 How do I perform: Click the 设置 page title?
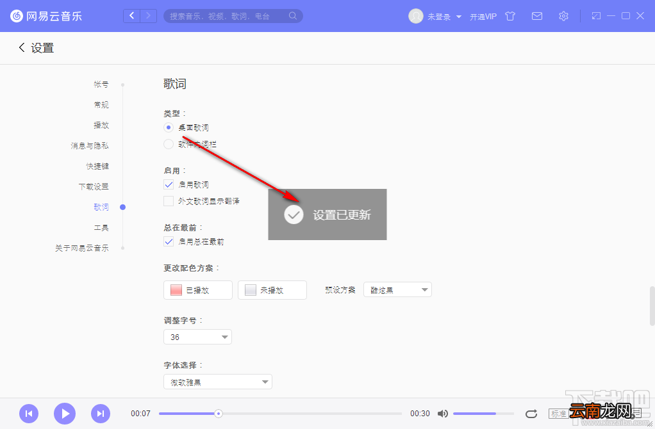click(42, 48)
